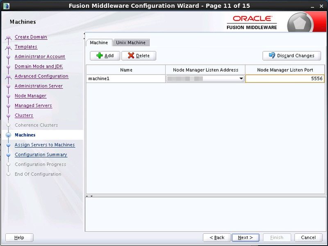Go to Templates step
The width and height of the screenshot is (328, 246).
pyautogui.click(x=26, y=47)
